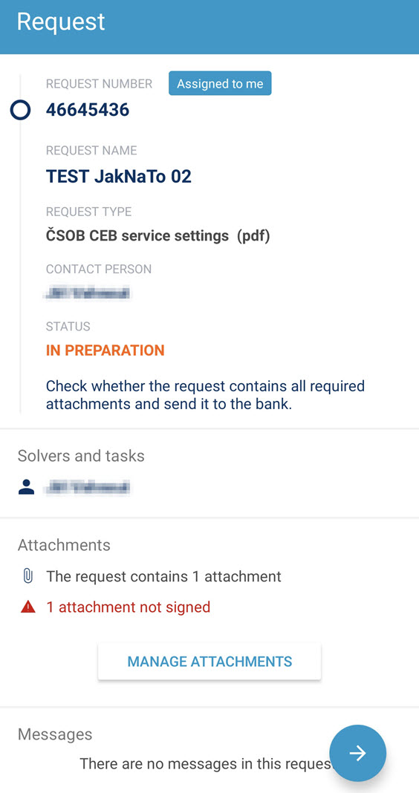Click '1 attachment not signed' warning

128,607
